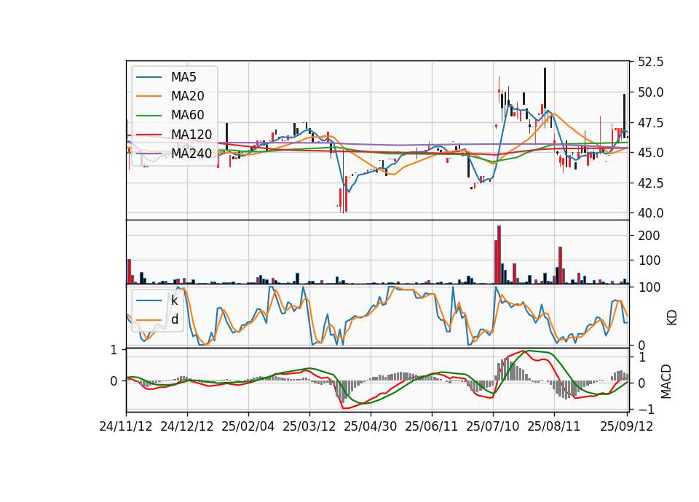Screen dimensions: 699x502
Task: Click the 40.0 price axis label
Action: pyautogui.click(x=651, y=213)
